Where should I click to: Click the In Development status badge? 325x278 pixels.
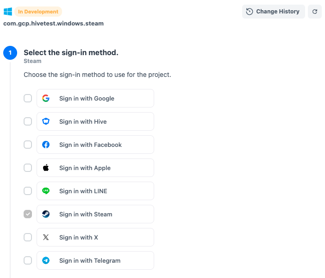click(38, 12)
